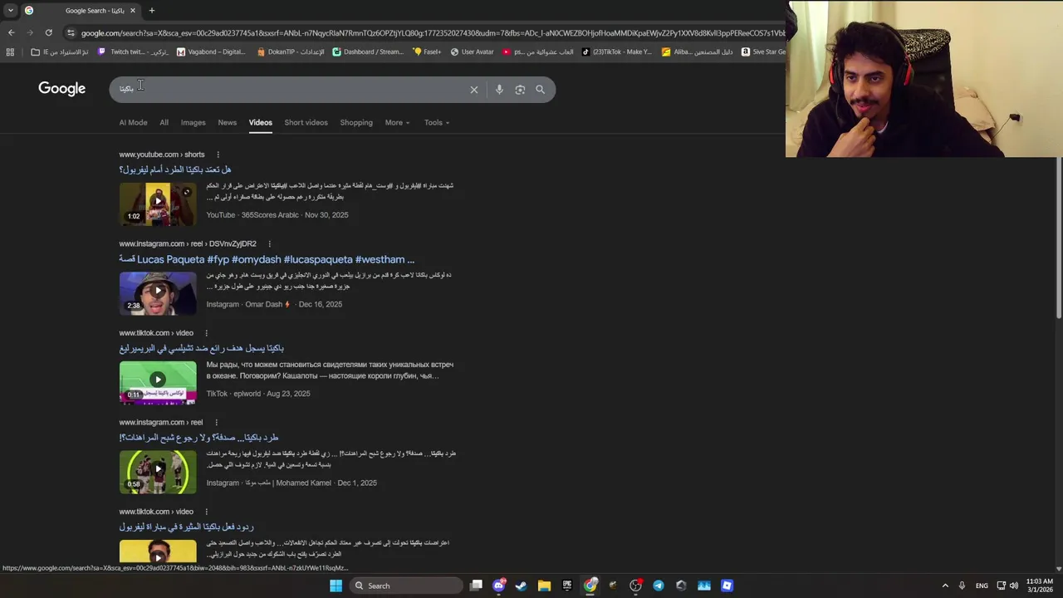This screenshot has width=1063, height=598.
Task: Click the microphone icon in system tray
Action: [962, 586]
